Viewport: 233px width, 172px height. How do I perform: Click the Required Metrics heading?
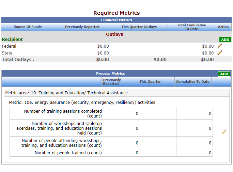[117, 13]
